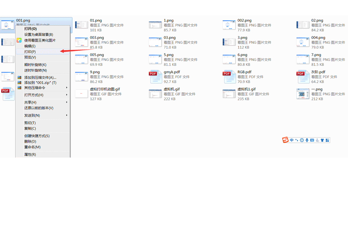Select the 虚拟机.gif file thumbnail
Viewport: 349px width, 244px height.
(x=155, y=94)
